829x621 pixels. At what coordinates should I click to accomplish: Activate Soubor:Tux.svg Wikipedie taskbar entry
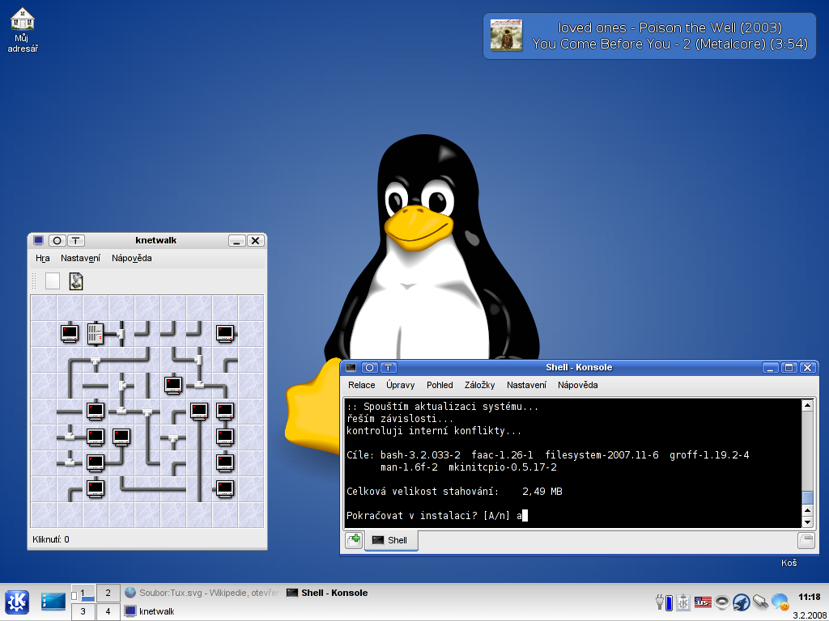(202, 593)
